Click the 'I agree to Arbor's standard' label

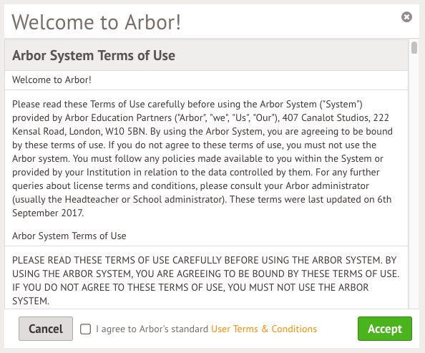(x=152, y=329)
